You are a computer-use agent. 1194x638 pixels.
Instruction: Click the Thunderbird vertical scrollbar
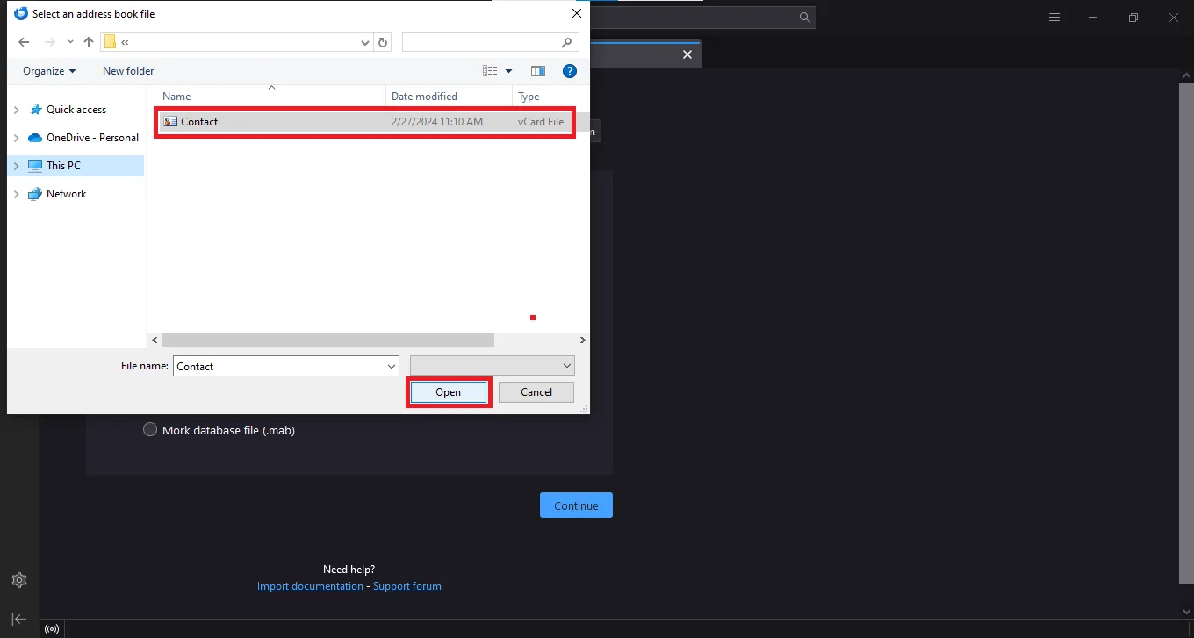click(x=1185, y=333)
